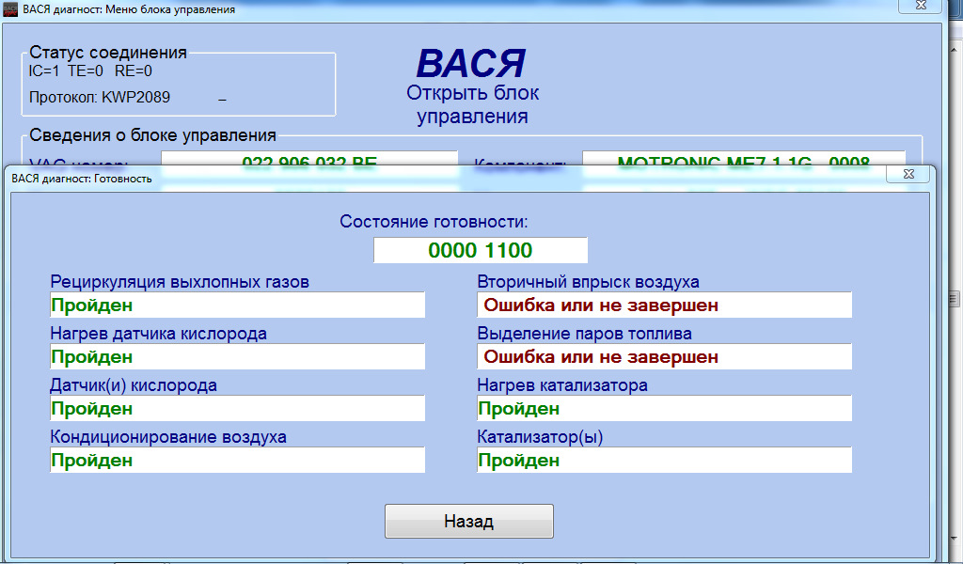Select the Рециркуляция выхлопных газов status field

coord(237,305)
